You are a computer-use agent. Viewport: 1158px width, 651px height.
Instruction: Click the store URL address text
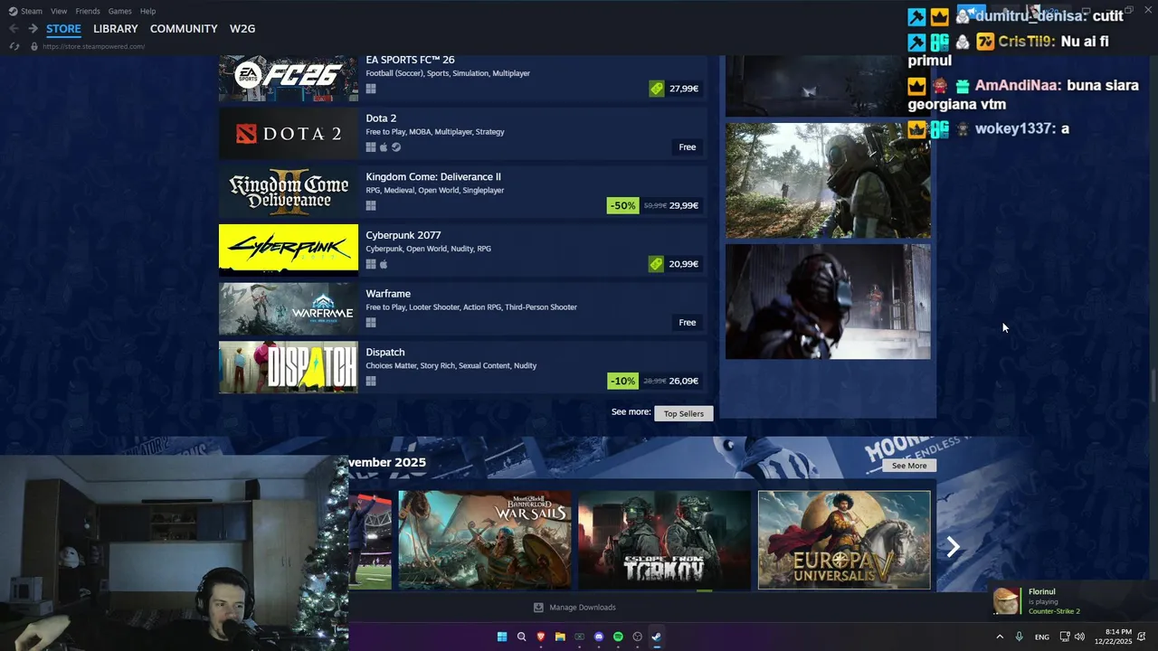[93, 46]
